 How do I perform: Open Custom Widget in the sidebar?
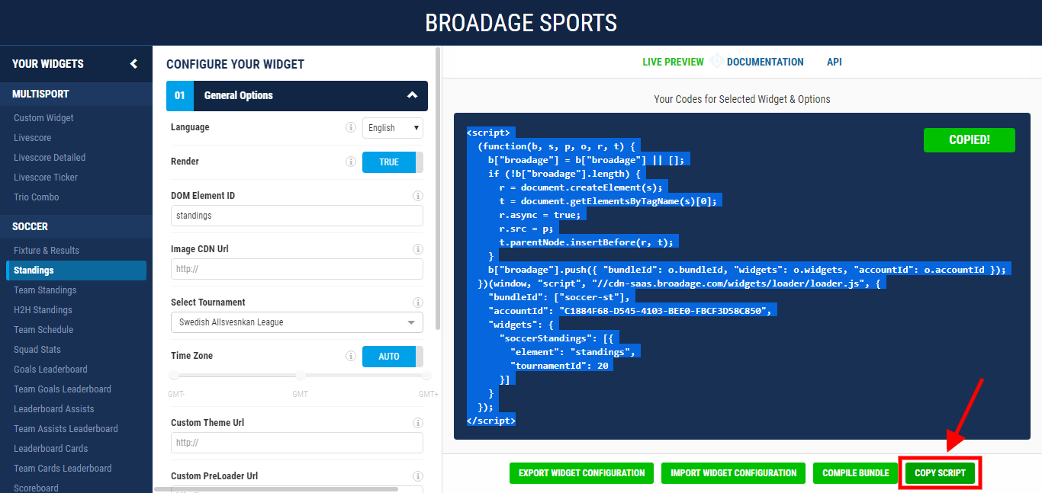pos(43,118)
